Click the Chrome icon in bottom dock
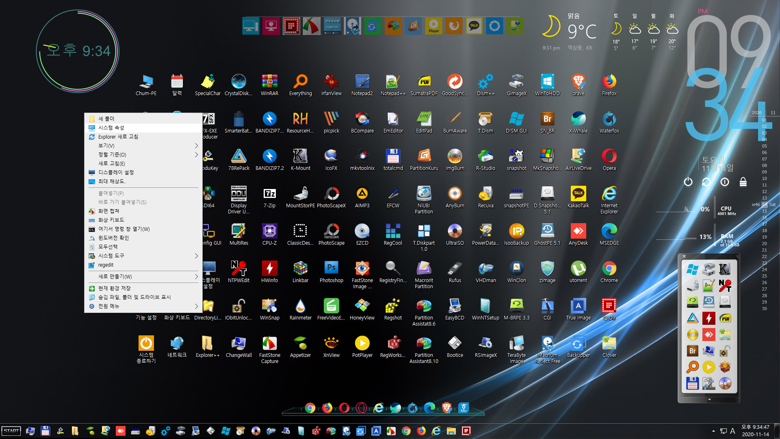 click(310, 408)
